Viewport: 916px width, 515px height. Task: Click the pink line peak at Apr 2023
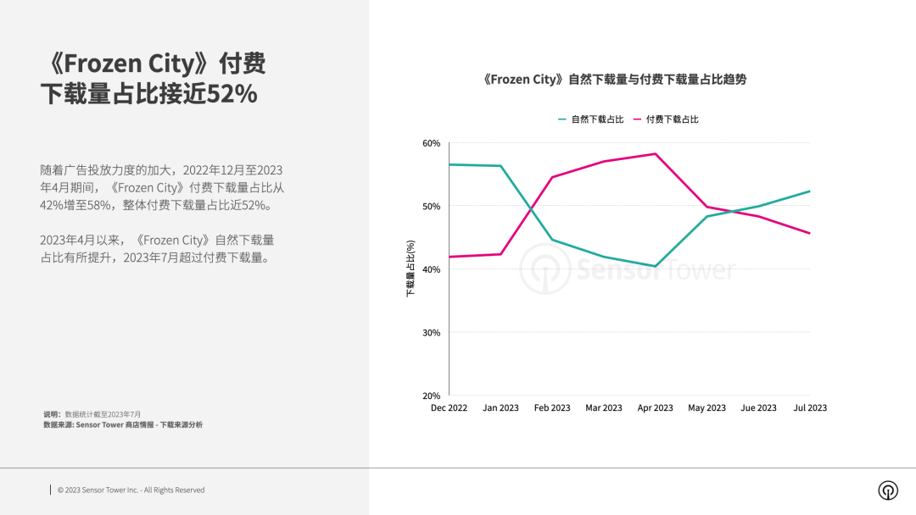coord(656,154)
